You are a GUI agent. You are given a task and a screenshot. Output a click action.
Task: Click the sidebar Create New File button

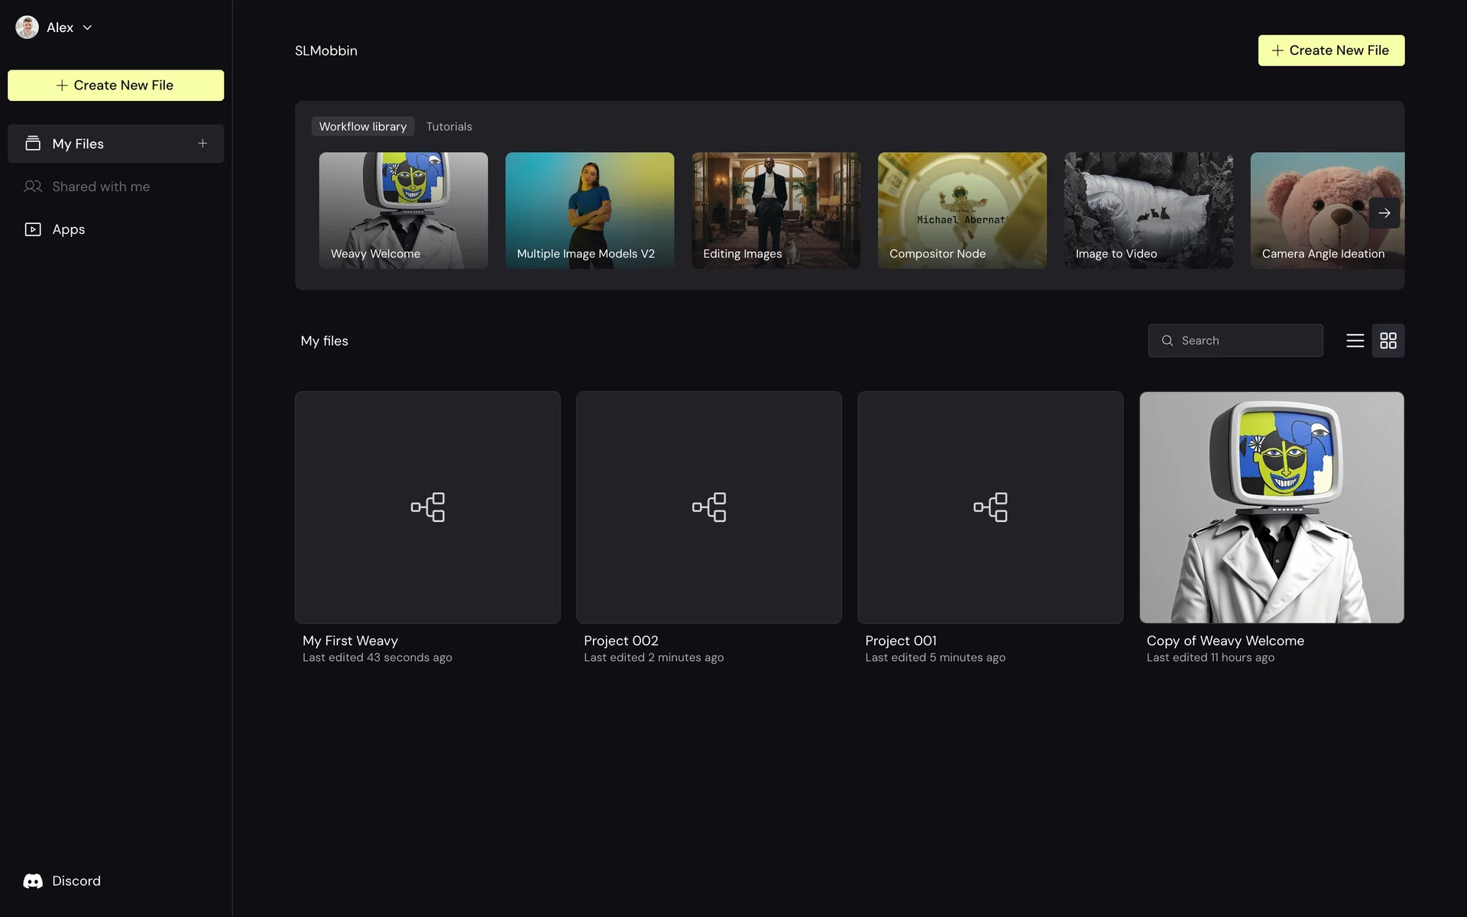pyautogui.click(x=115, y=86)
